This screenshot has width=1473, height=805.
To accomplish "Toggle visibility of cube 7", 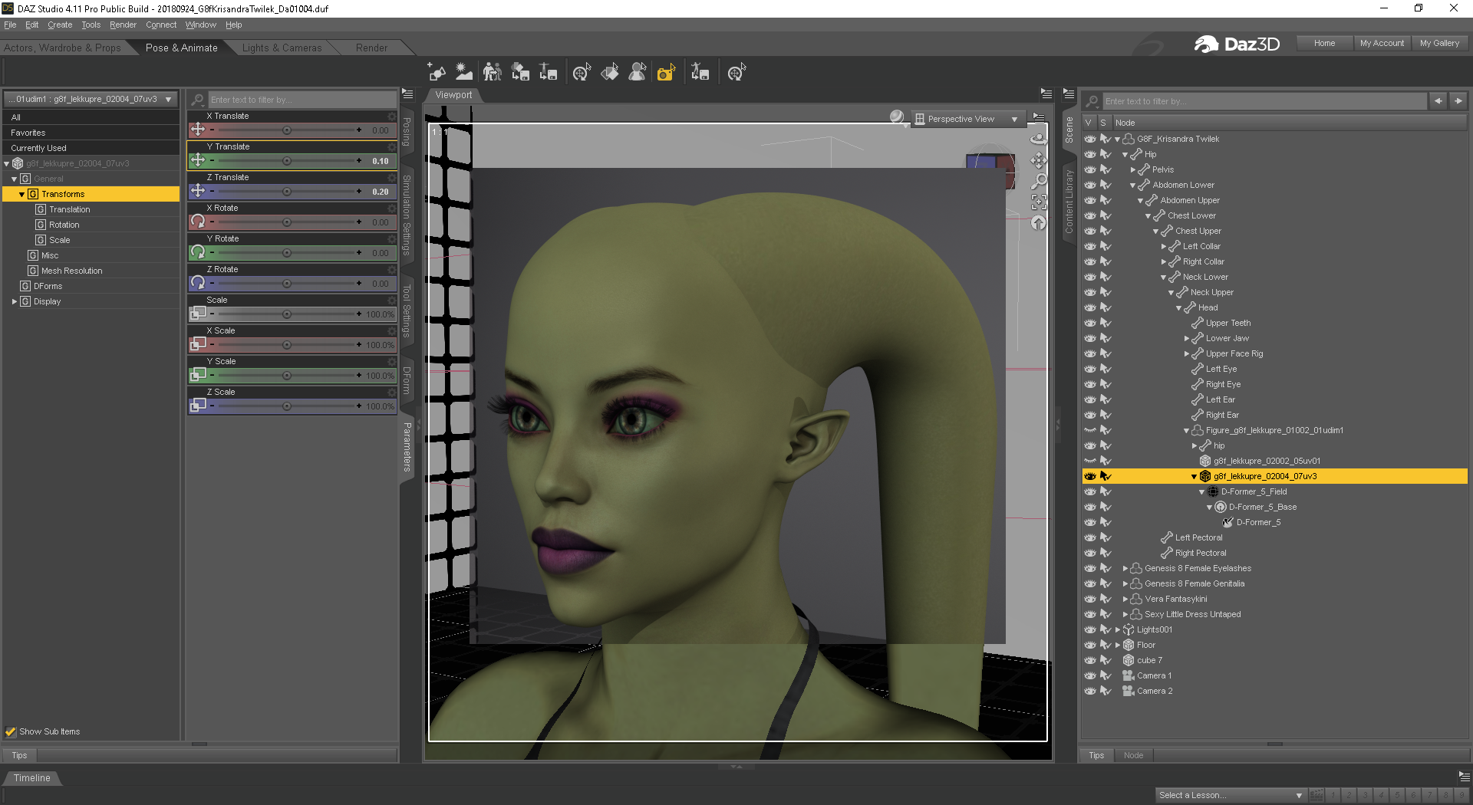I will click(1090, 660).
